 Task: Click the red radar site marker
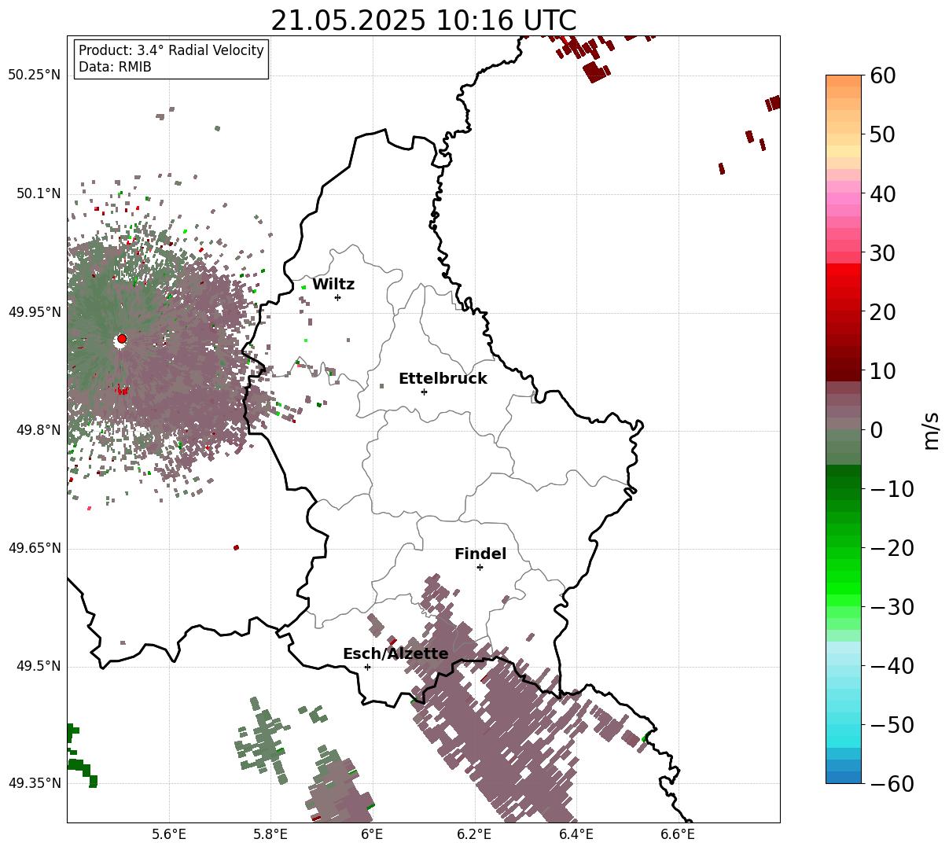122,339
